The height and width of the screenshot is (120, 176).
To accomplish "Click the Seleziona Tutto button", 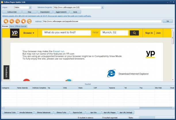I will click(x=10, y=113).
